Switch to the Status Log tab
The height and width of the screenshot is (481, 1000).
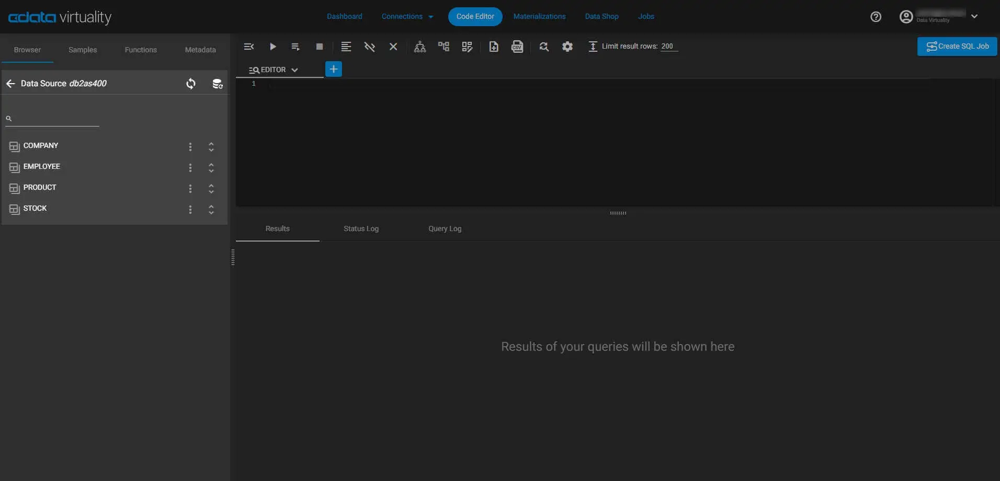(361, 228)
